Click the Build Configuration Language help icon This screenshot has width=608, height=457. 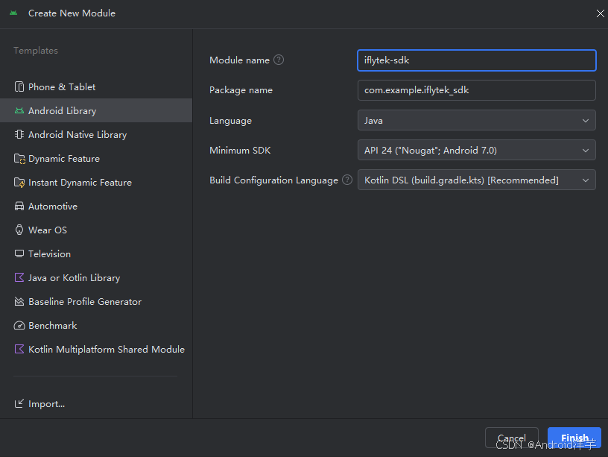[x=347, y=180]
